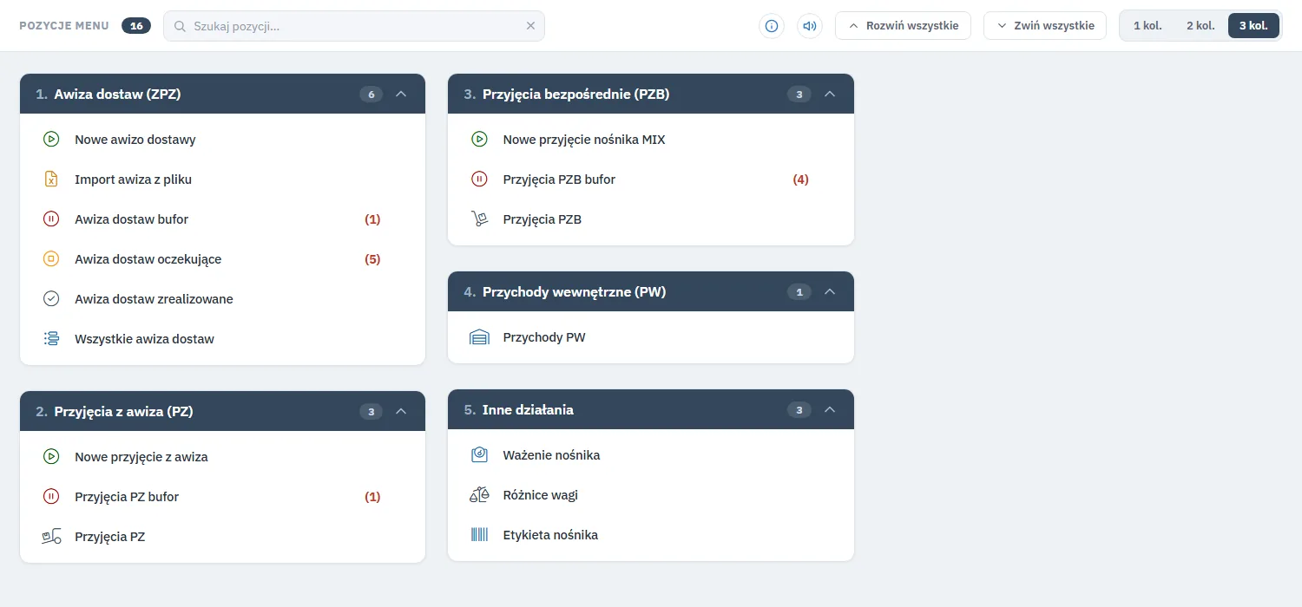Clear the search field with the X
The width and height of the screenshot is (1302, 607).
530,26
